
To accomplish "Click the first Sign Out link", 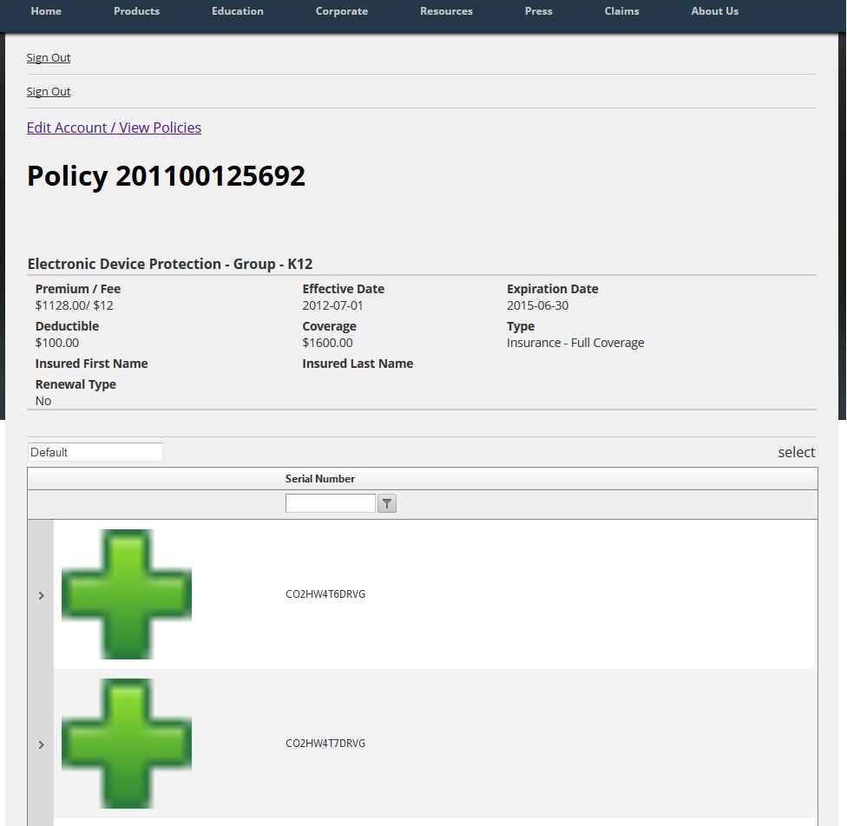I will 49,58.
